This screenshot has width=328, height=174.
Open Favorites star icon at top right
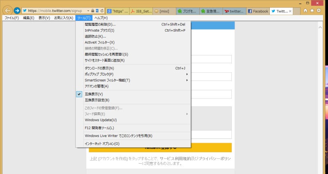[312, 11]
